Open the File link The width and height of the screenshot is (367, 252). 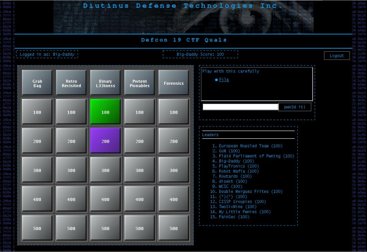(224, 80)
